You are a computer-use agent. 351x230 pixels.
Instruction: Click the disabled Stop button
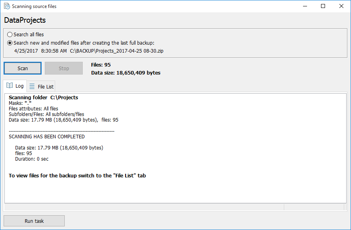tap(64, 68)
